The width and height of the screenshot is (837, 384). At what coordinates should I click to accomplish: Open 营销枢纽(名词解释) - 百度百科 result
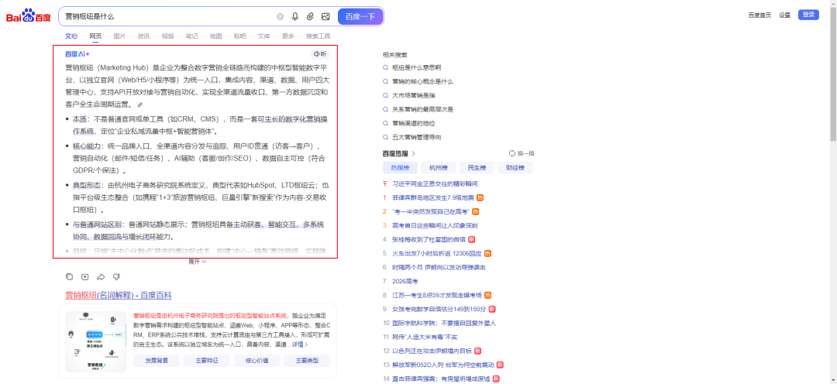pos(119,295)
